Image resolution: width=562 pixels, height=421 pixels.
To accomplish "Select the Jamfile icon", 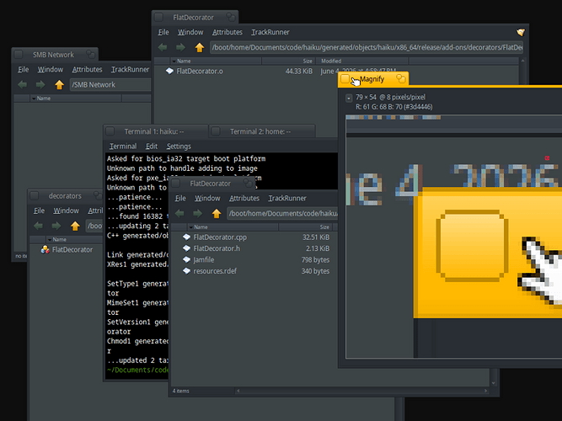I will [x=186, y=259].
